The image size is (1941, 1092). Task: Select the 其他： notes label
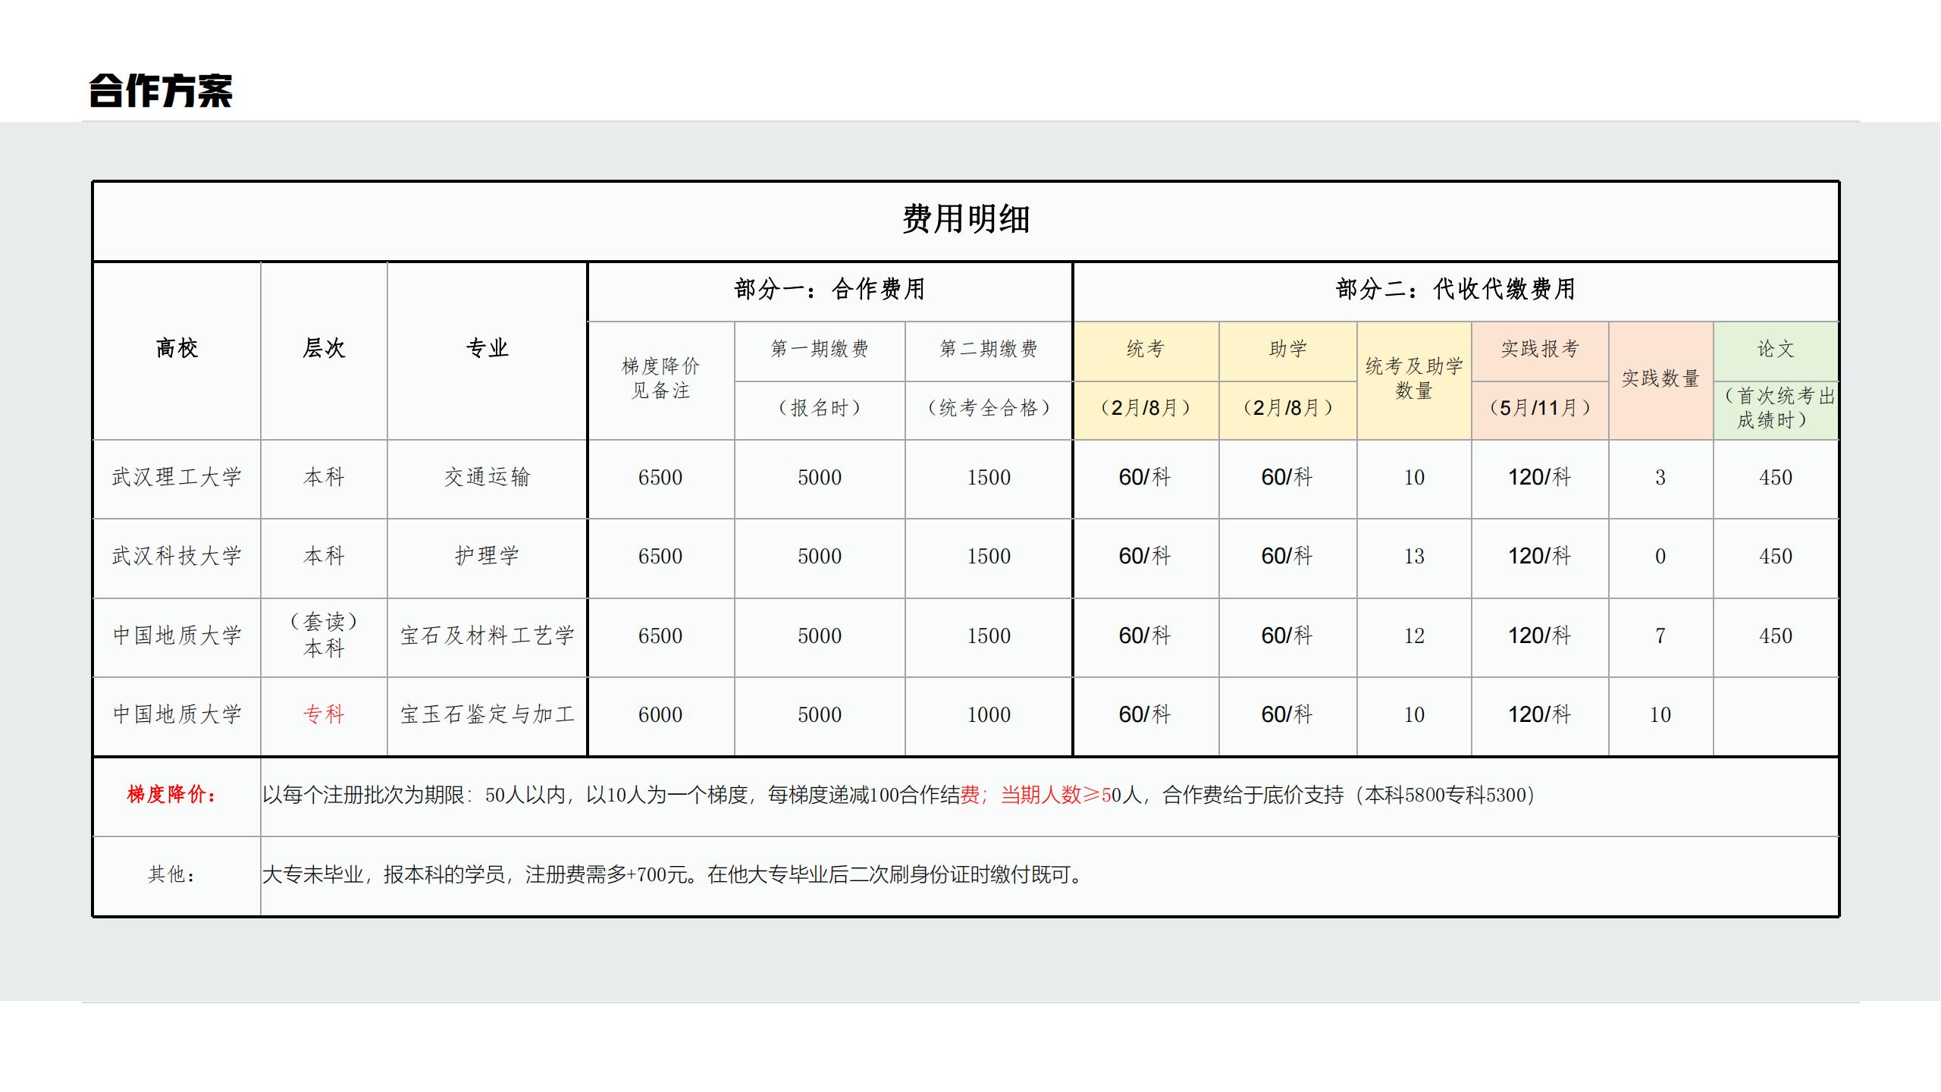[x=172, y=875]
